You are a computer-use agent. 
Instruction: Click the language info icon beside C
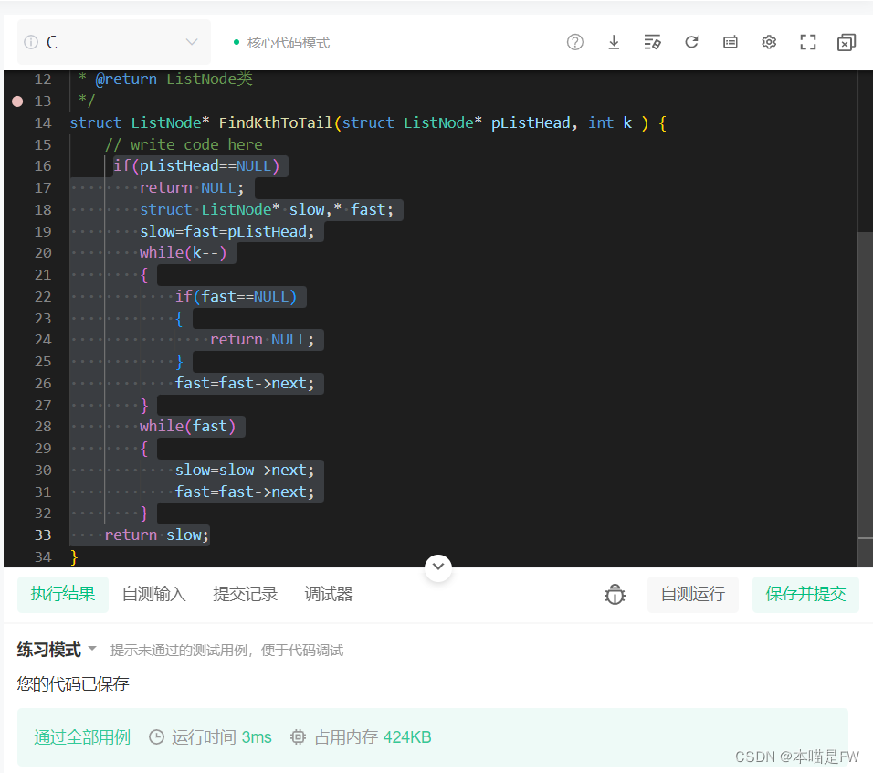tap(31, 42)
